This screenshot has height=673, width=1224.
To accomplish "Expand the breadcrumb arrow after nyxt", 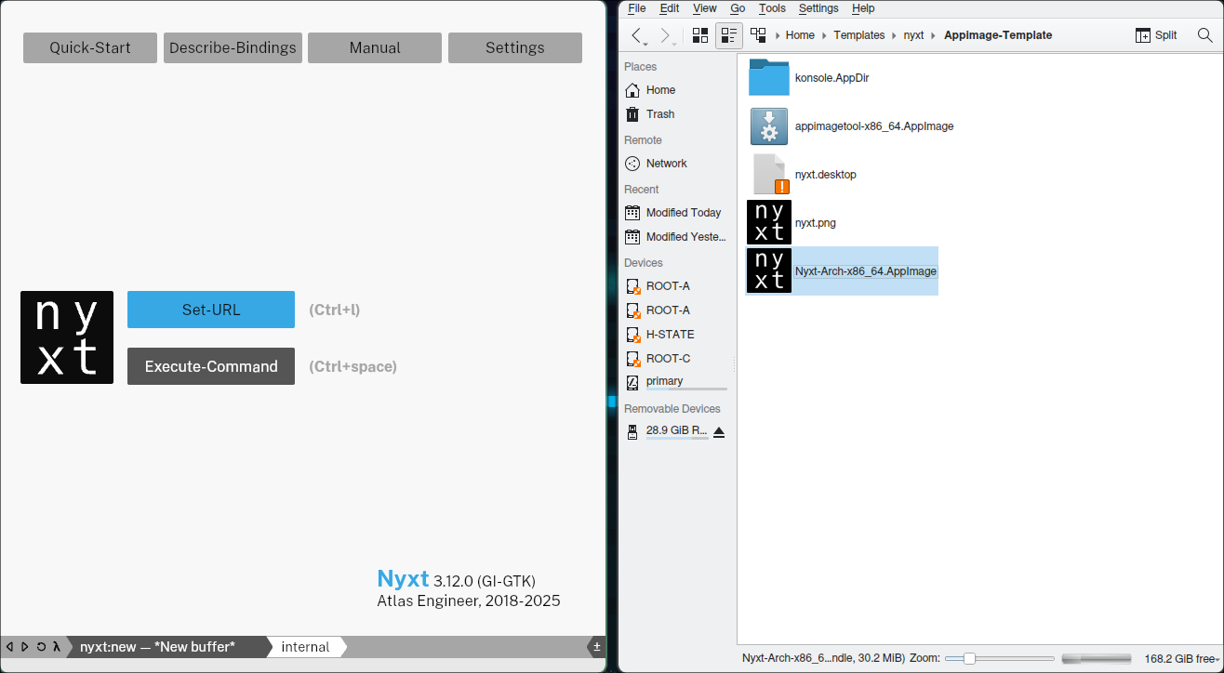I will click(934, 35).
